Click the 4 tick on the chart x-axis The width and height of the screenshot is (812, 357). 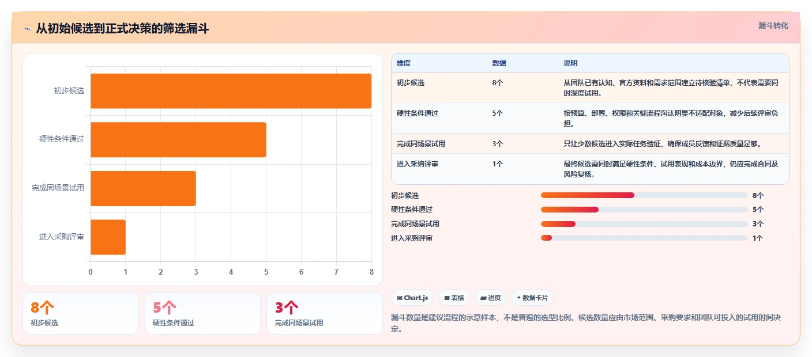[231, 272]
